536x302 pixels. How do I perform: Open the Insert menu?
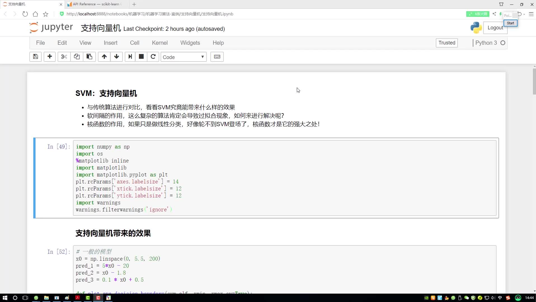[x=111, y=43]
